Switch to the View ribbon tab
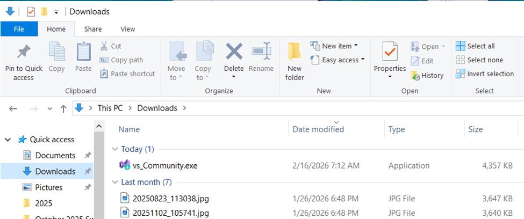This screenshot has width=524, height=219. point(127,29)
